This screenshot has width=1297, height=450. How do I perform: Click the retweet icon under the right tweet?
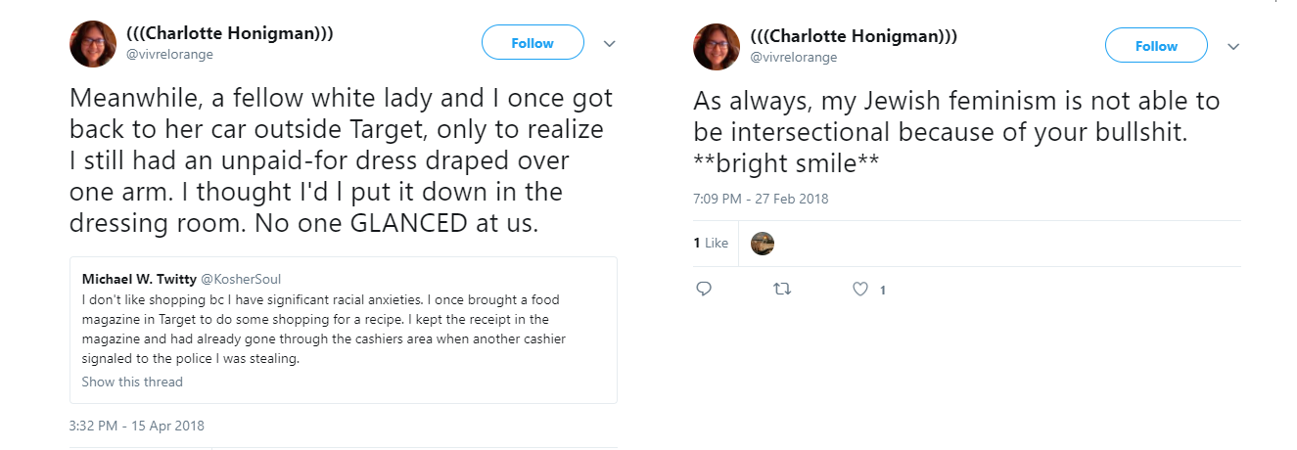pyautogui.click(x=781, y=290)
